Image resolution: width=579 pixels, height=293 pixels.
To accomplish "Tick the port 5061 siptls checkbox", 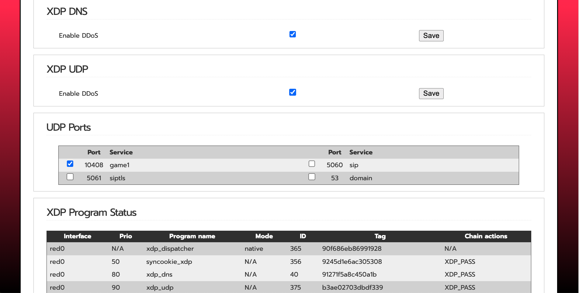I will [x=70, y=177].
